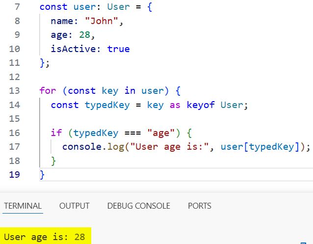Click line number 10 in gutter

point(15,49)
